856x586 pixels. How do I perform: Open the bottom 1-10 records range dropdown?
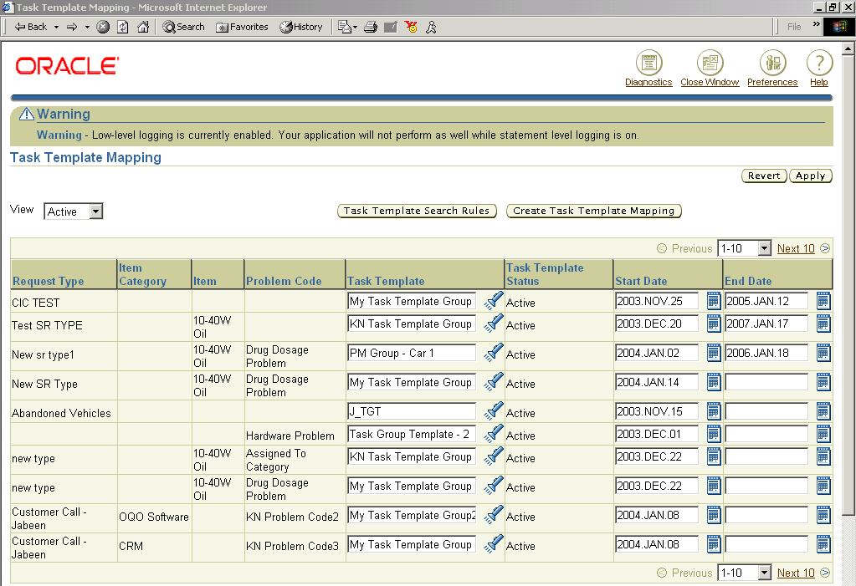pyautogui.click(x=744, y=573)
